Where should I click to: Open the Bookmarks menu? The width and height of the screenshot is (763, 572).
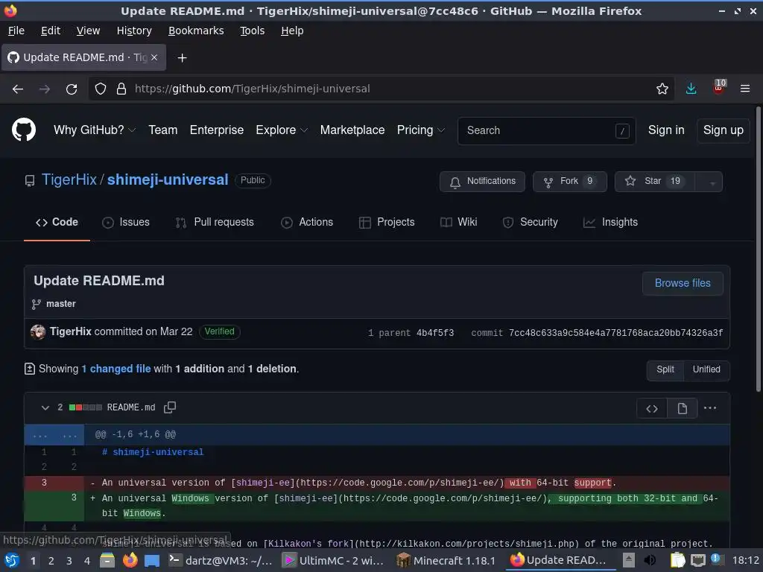(196, 31)
